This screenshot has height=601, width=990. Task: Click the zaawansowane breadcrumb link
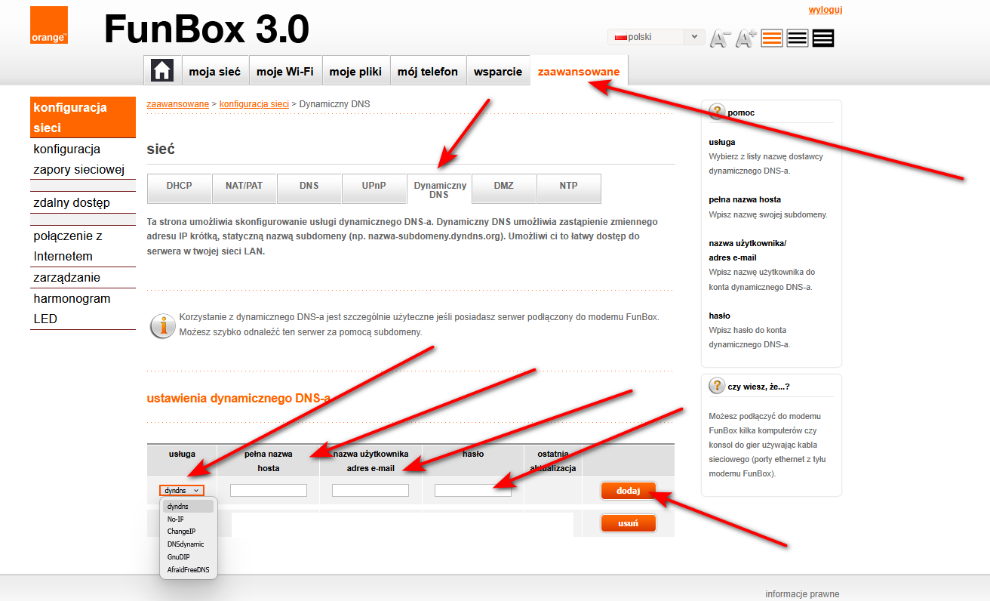(177, 103)
